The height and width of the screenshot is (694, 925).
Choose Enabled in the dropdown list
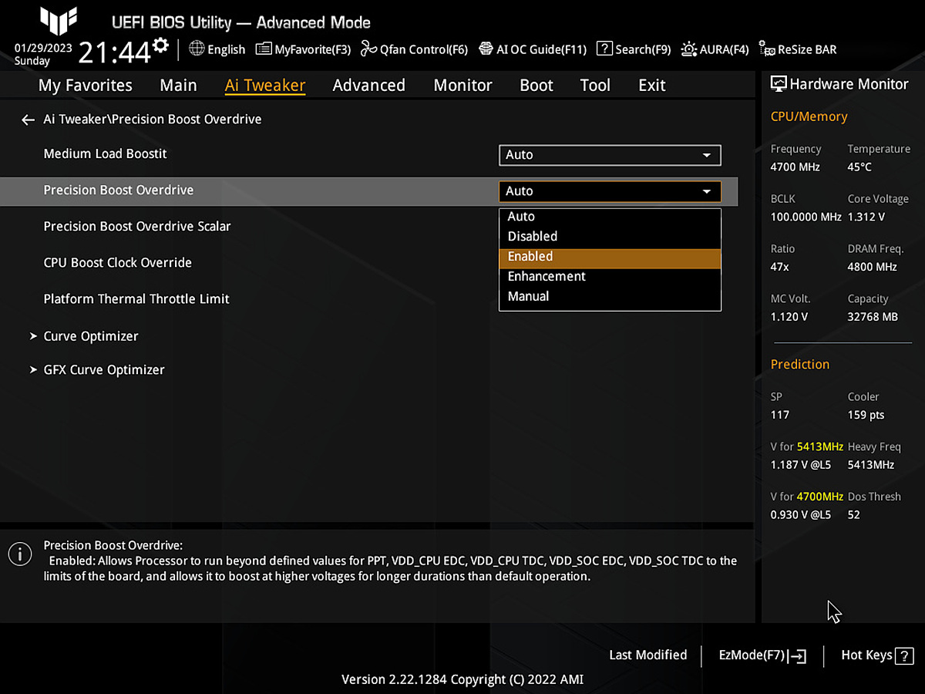[610, 257]
